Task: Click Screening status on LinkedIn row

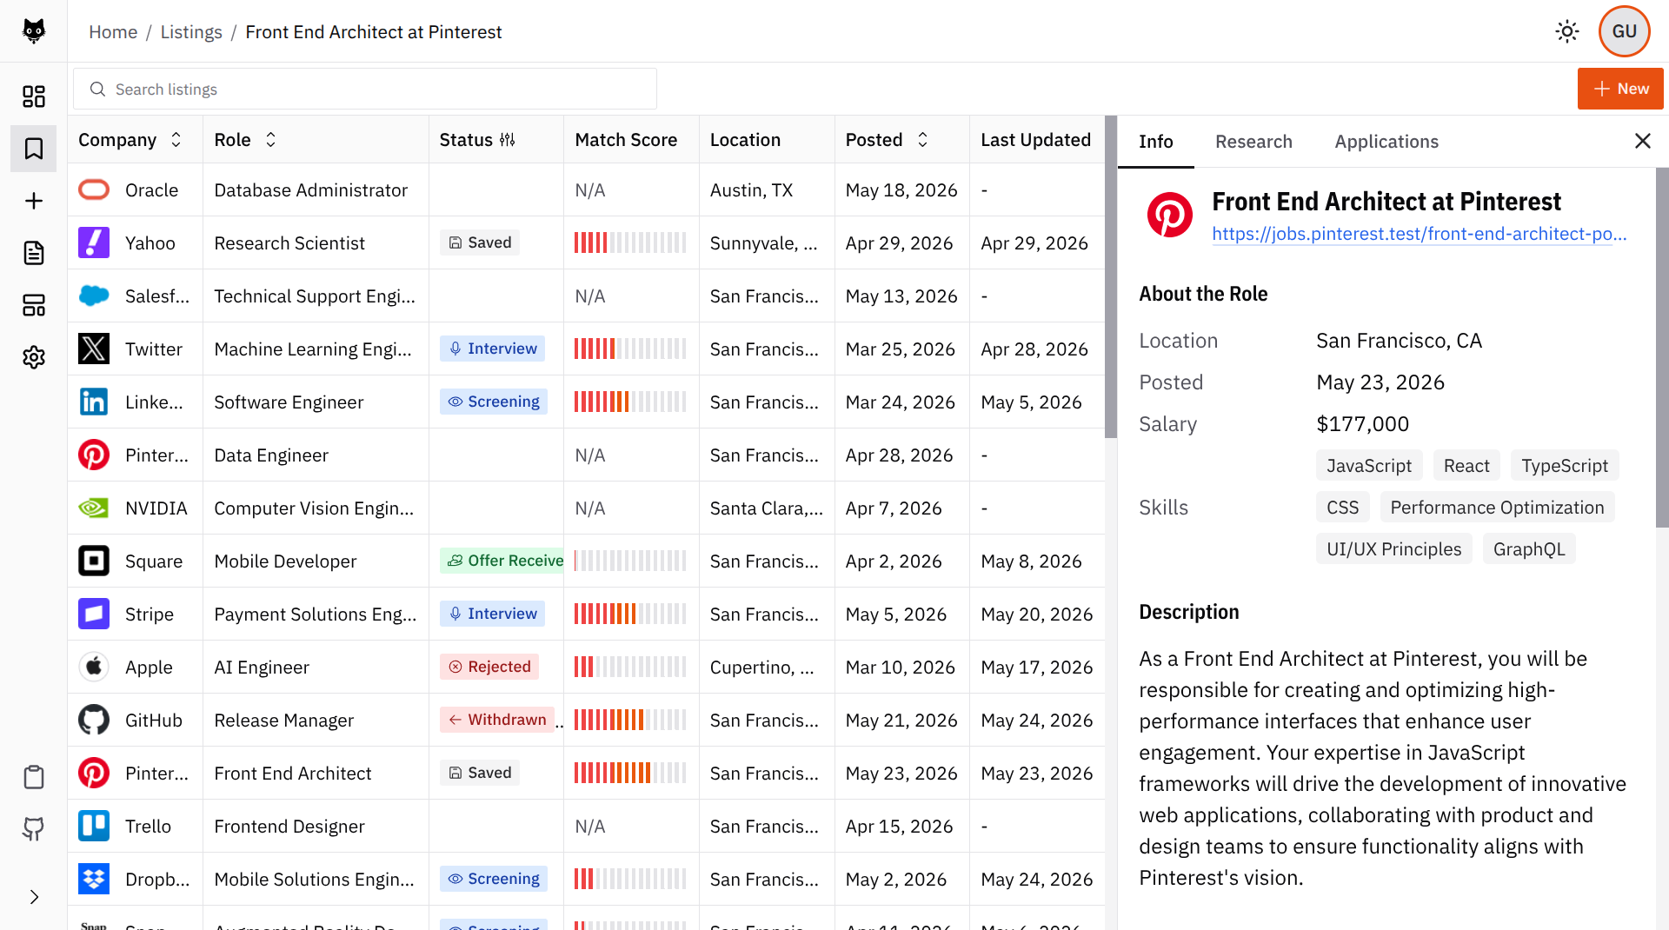Action: pos(493,402)
